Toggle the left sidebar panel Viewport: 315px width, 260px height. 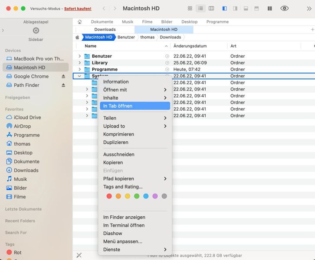225,8
